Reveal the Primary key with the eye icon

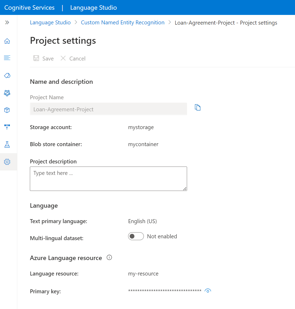coord(208,291)
